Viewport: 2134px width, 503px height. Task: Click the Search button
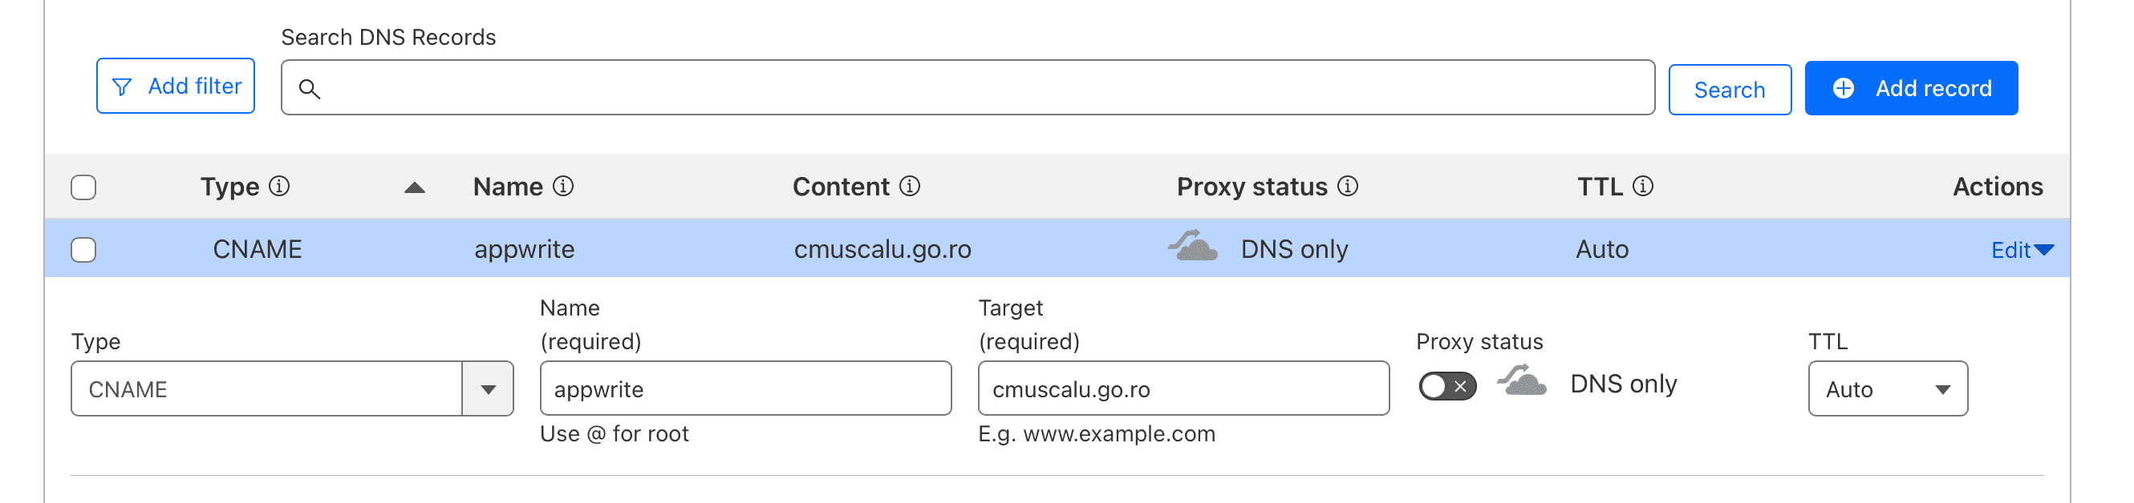[x=1729, y=90]
